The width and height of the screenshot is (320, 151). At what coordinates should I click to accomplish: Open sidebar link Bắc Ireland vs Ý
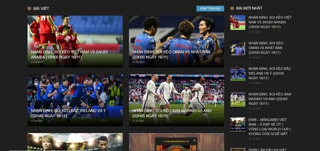(270, 73)
